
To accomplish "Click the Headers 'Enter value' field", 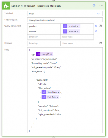I will (x=77, y=43).
